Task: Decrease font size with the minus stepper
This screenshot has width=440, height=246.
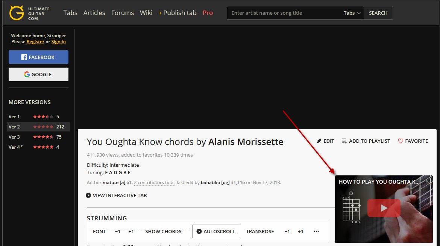Action: click(x=118, y=231)
